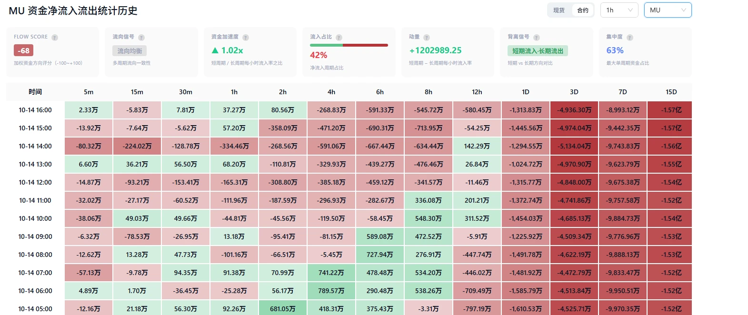Click the 15m column header
Viewport: 748px width, 315px height.
coord(137,92)
